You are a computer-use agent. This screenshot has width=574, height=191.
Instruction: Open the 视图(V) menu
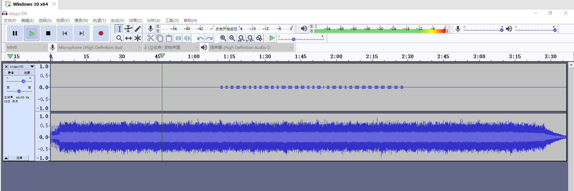(x=63, y=20)
